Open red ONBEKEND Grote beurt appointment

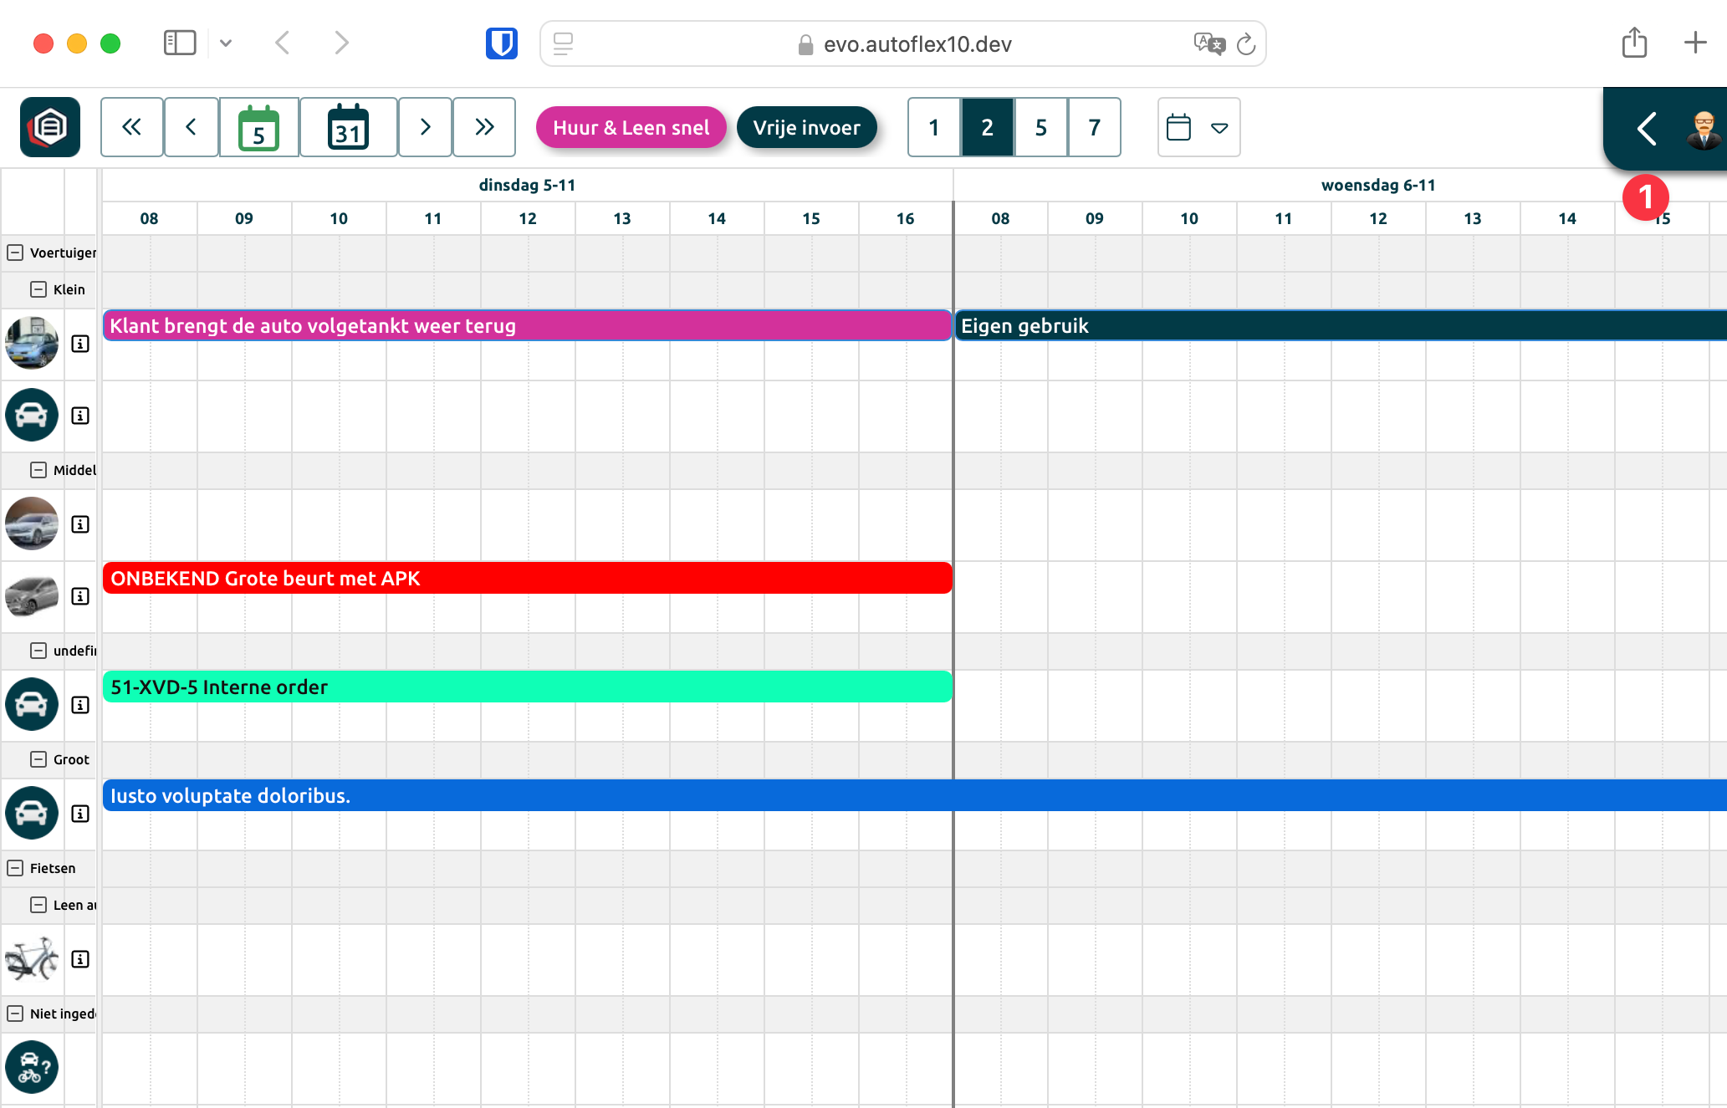527,579
